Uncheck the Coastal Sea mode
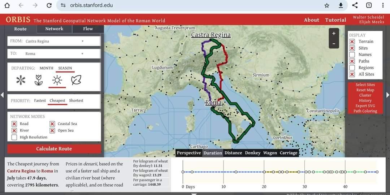390x195 pixels. point(52,124)
